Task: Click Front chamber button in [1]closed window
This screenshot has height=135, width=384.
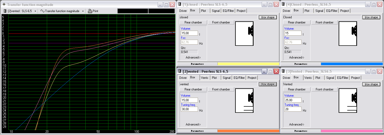Action: [221, 22]
